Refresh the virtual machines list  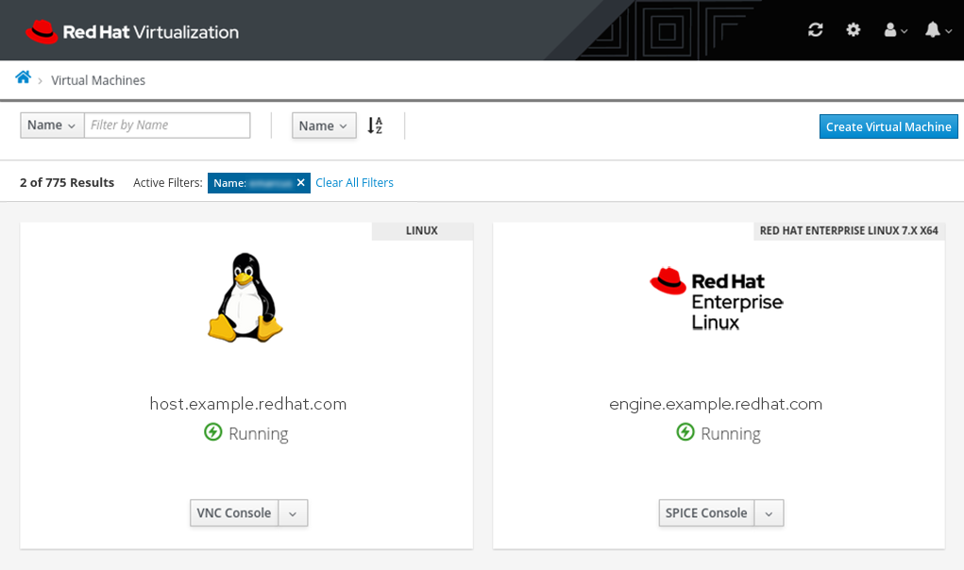tap(815, 29)
